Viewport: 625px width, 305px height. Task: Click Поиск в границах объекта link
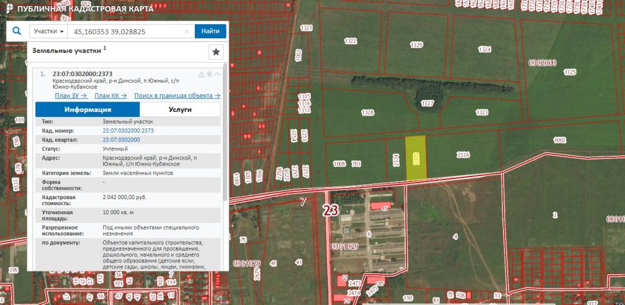point(177,96)
